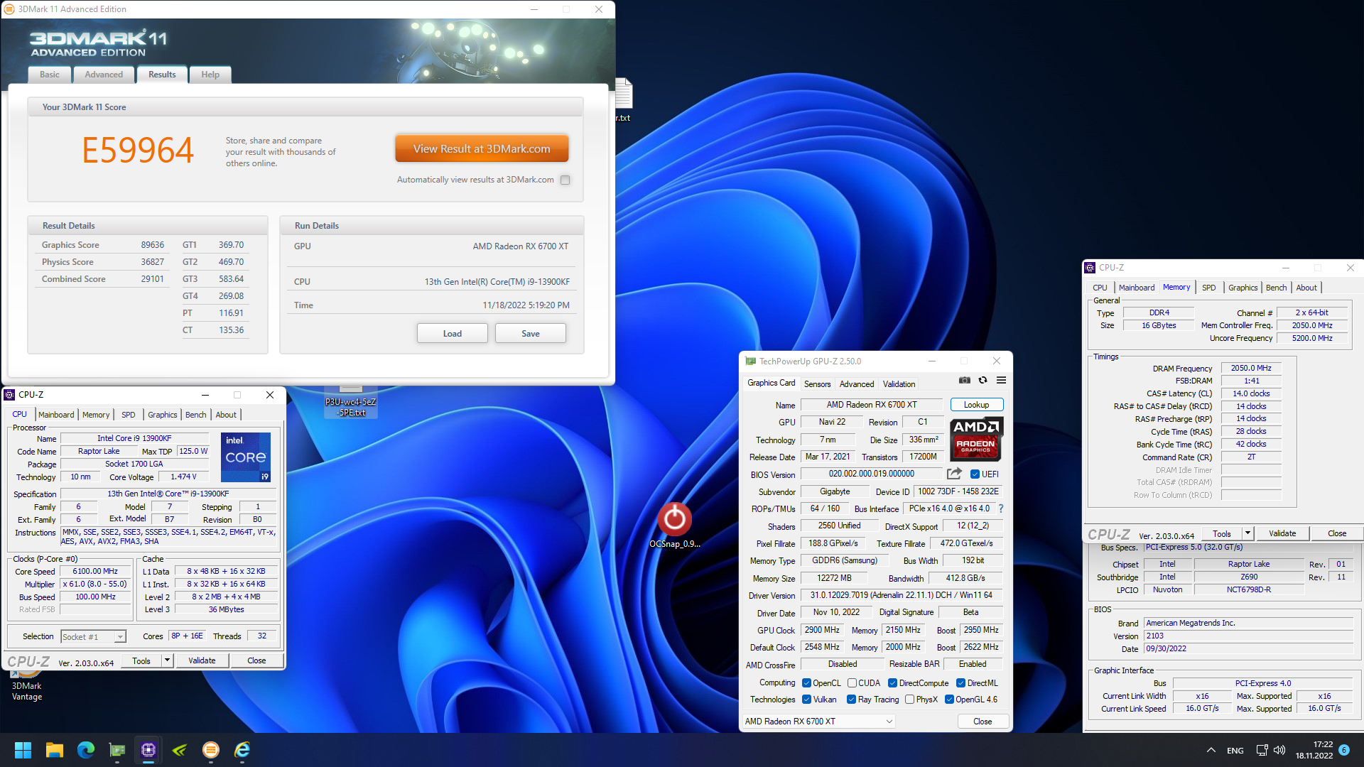The width and height of the screenshot is (1364, 767).
Task: Open the P3U-wc4-5eZ-5PE.txt desktop file
Action: (x=351, y=402)
